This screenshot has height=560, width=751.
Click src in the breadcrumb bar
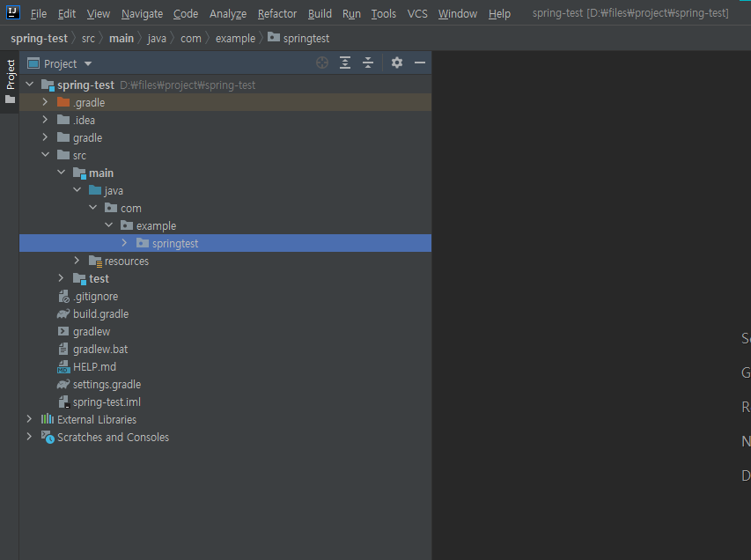pos(88,38)
